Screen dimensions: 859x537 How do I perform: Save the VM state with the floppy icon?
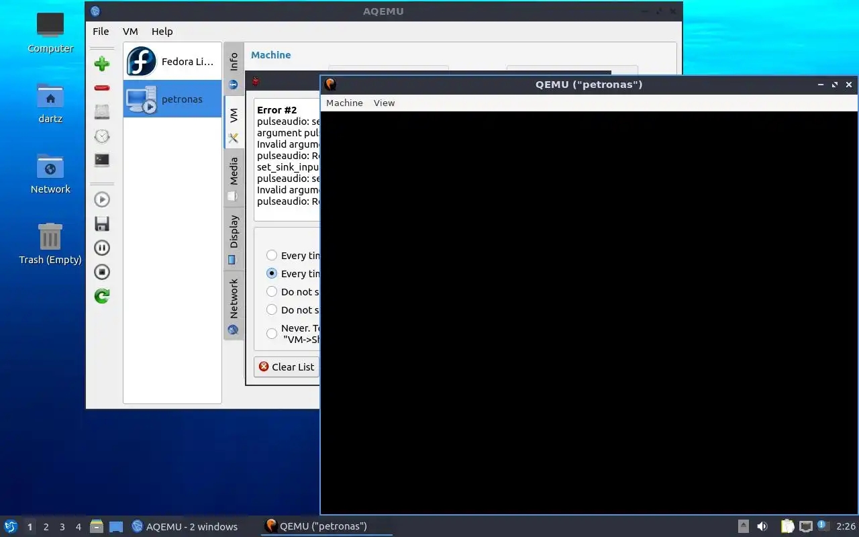pos(102,224)
